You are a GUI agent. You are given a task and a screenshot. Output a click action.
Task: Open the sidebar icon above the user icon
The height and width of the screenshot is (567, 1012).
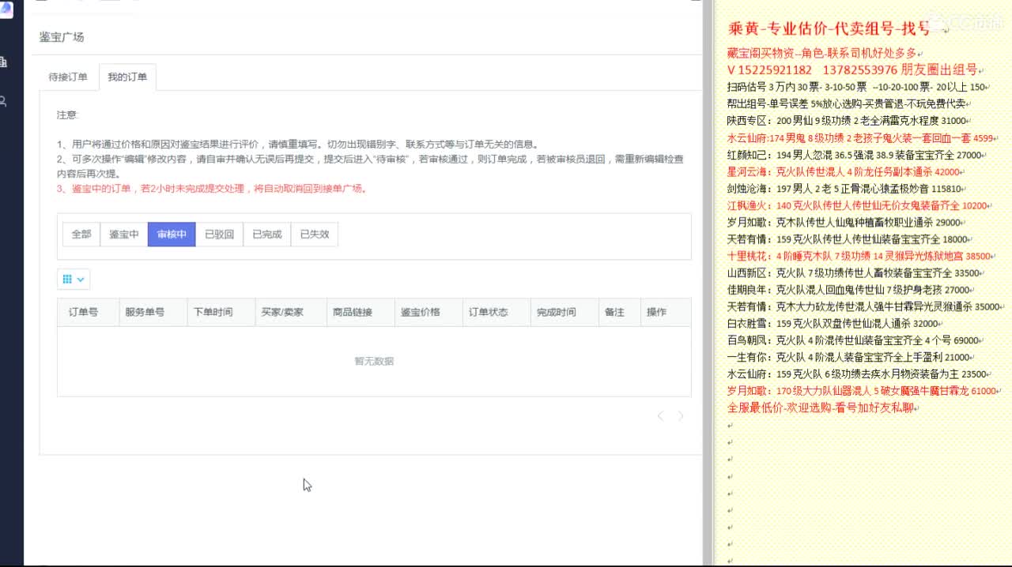click(4, 62)
